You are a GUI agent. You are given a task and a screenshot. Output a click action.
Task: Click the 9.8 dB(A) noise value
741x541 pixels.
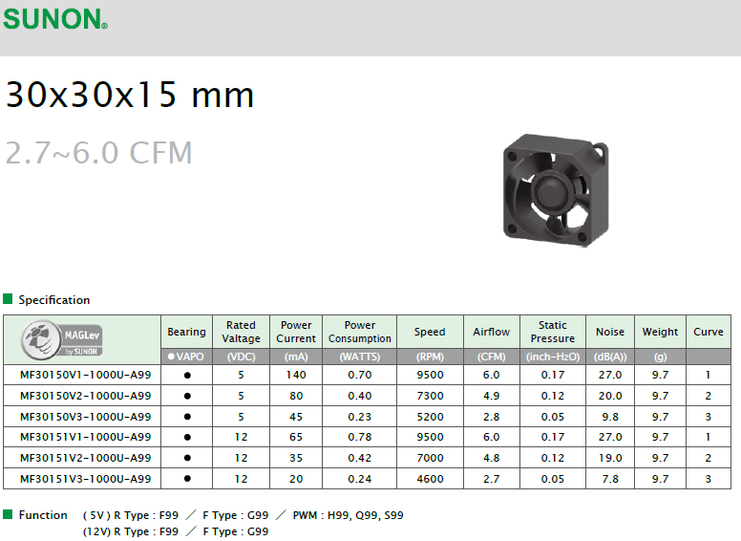point(610,417)
